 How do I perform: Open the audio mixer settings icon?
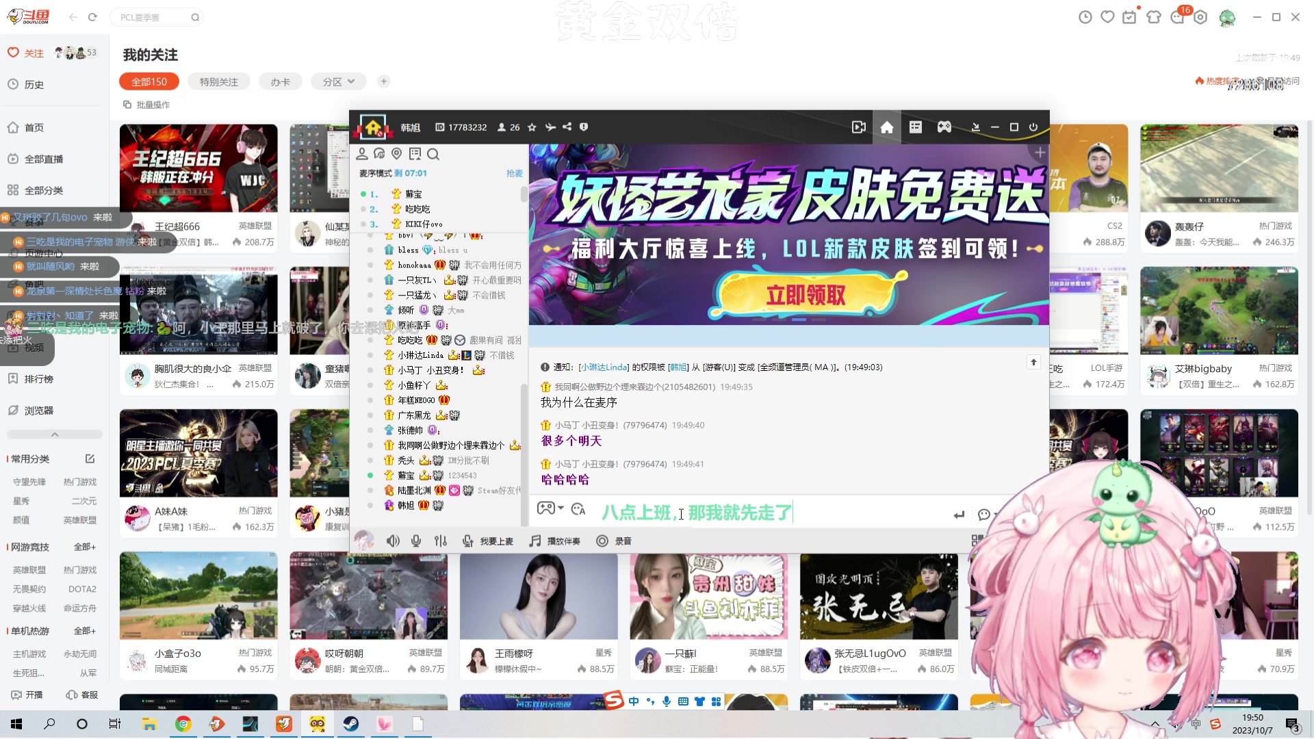coord(440,541)
